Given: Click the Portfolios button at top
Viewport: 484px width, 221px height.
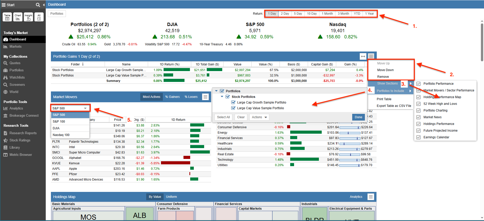Looking at the screenshot, I should pyautogui.click(x=57, y=14).
